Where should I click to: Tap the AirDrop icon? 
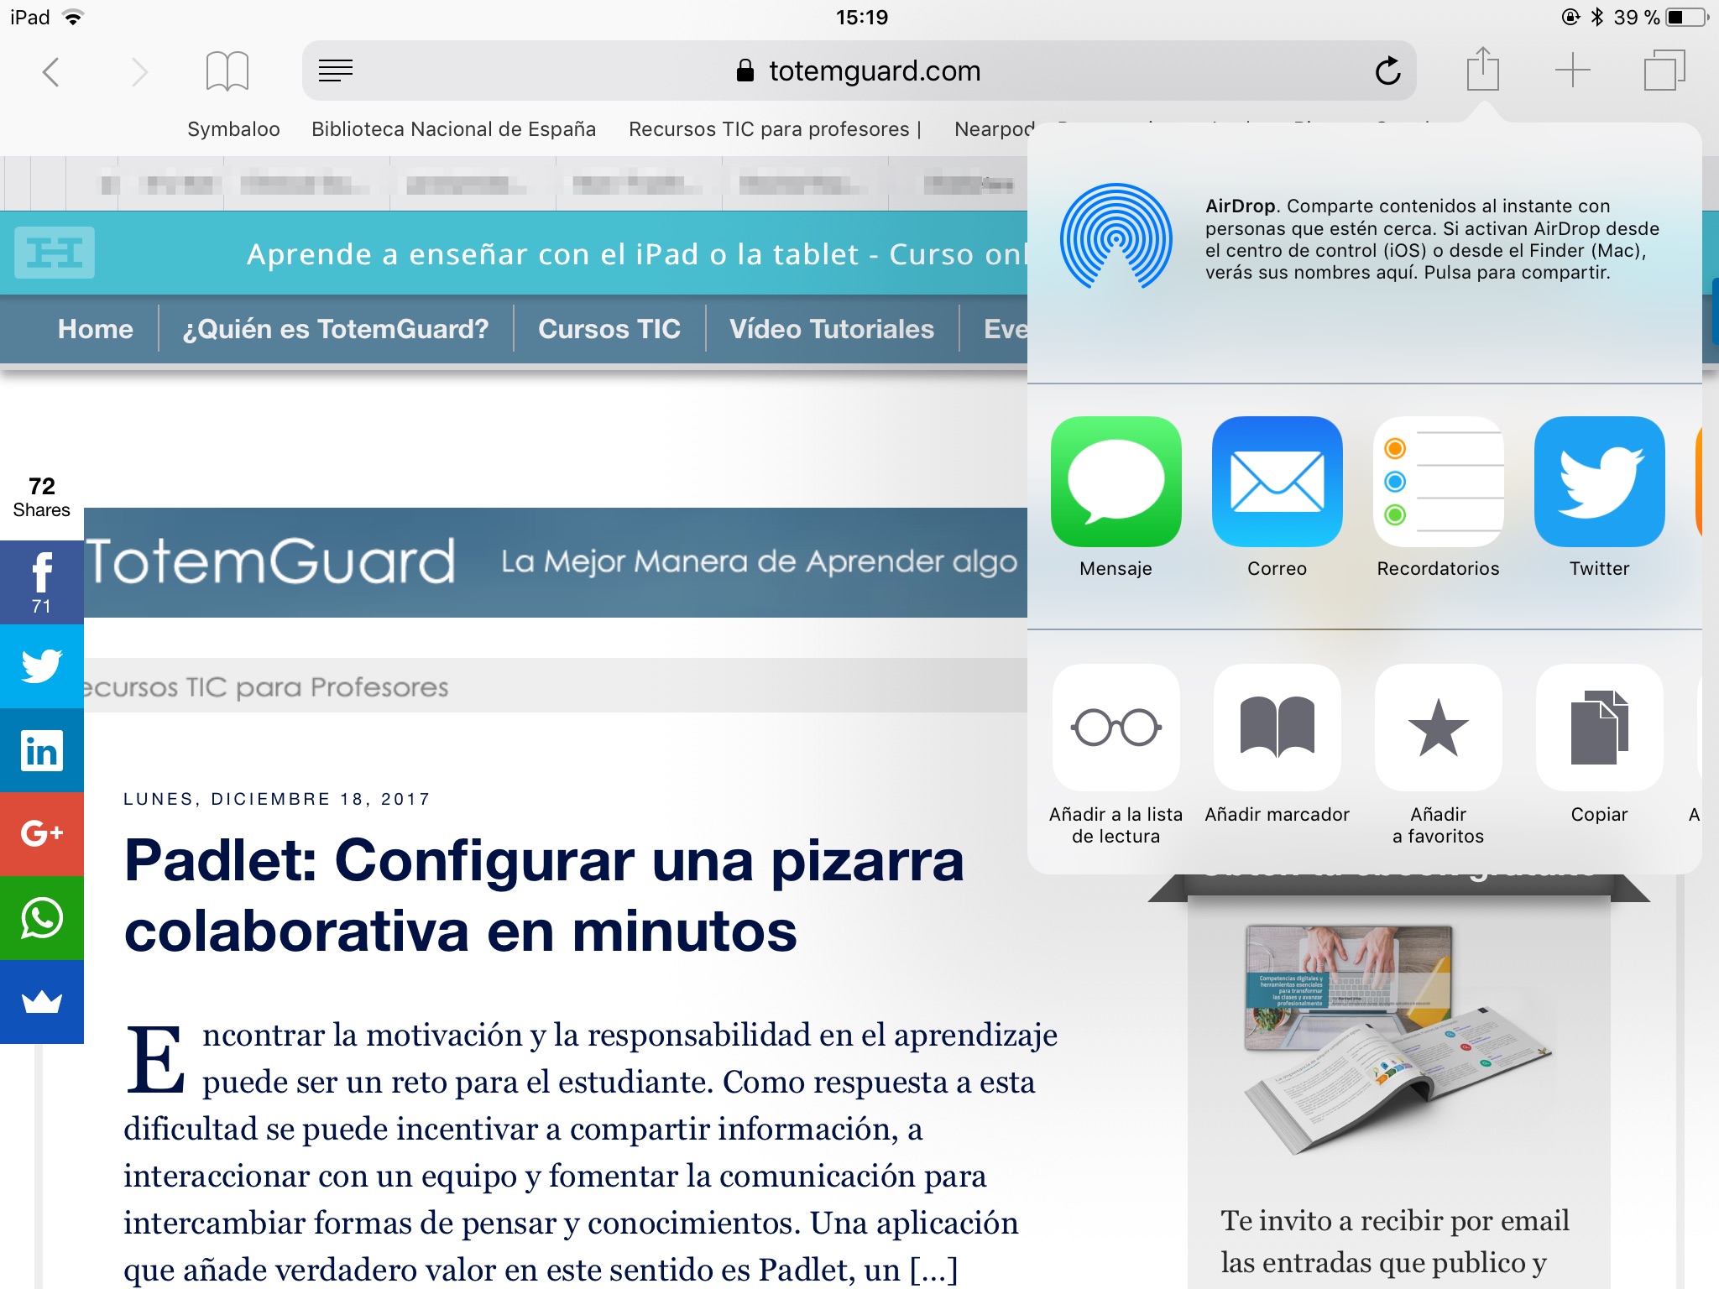pos(1116,236)
